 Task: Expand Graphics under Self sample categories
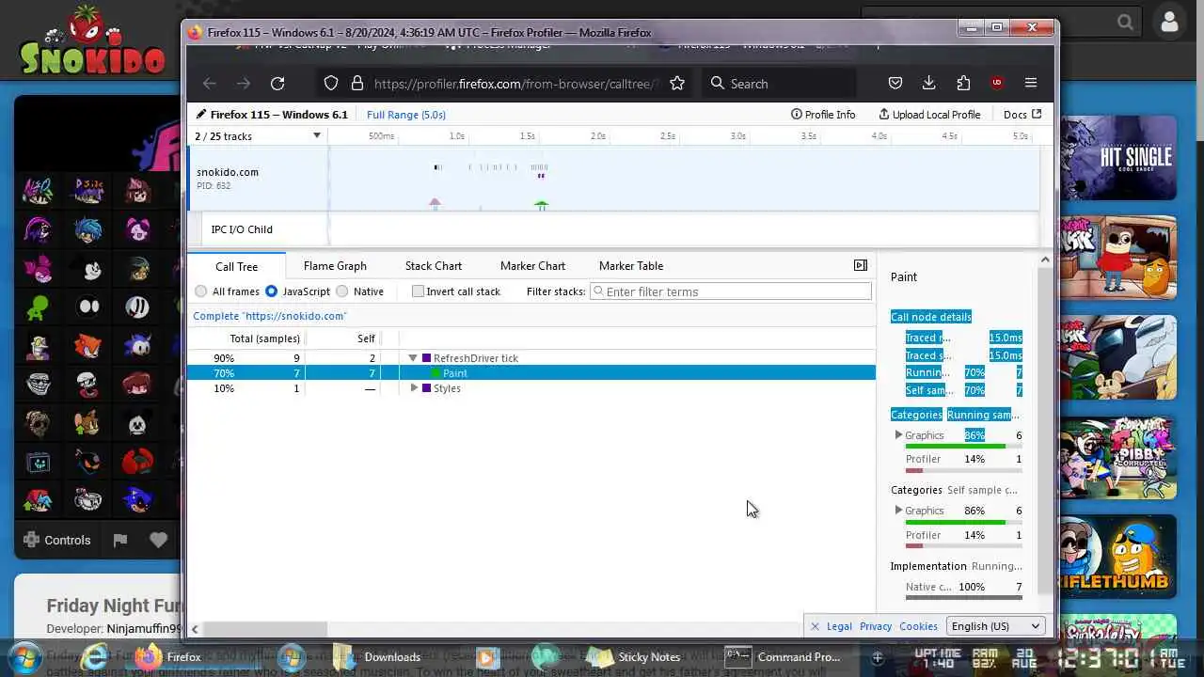[898, 511]
